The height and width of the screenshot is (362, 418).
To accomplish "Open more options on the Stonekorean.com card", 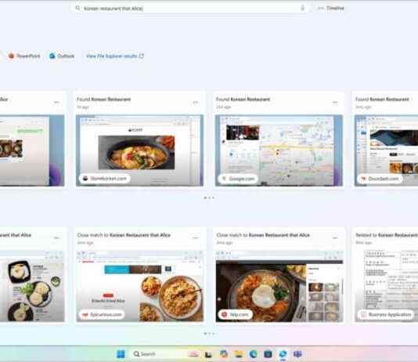I will click(x=196, y=102).
